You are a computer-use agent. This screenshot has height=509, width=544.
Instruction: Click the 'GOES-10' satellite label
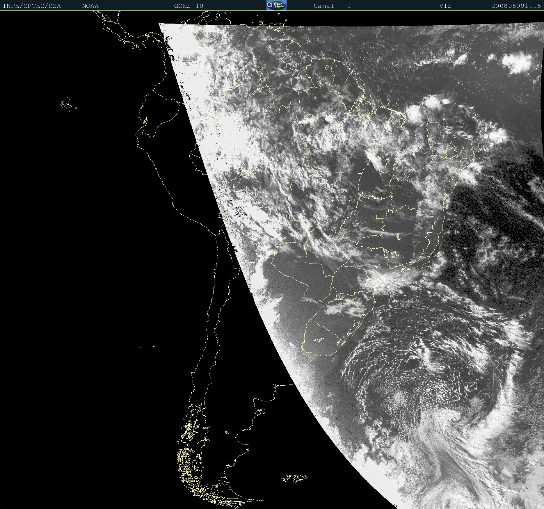pyautogui.click(x=189, y=6)
